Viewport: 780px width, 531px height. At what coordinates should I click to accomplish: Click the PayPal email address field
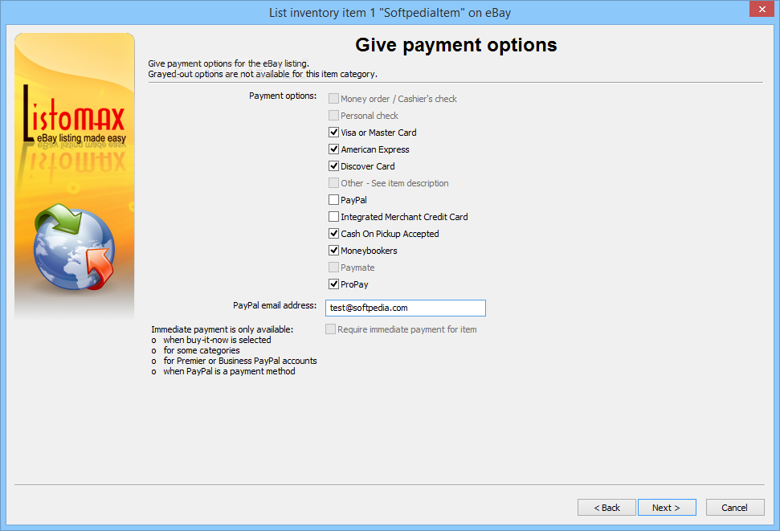pos(406,308)
